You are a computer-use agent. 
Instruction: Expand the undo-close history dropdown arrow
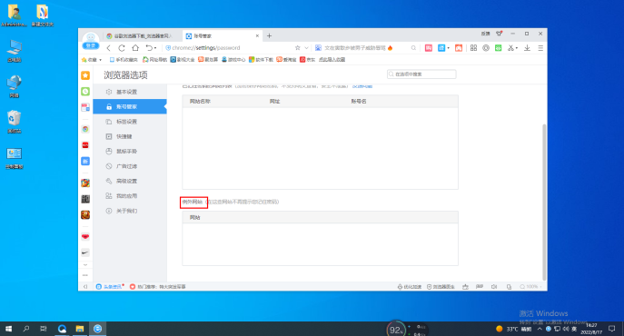coord(155,48)
